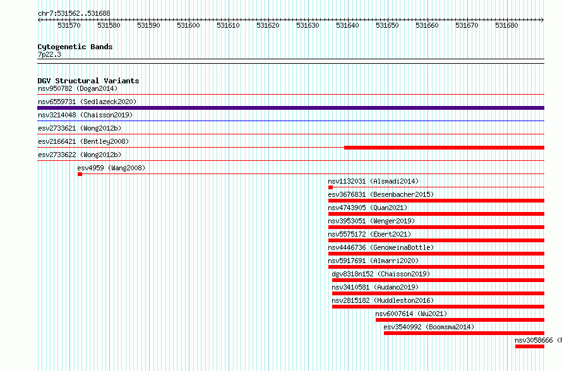Open nsv1132031 (Alsmadi2014) label
Screen dimensions: 562x371
point(373,181)
